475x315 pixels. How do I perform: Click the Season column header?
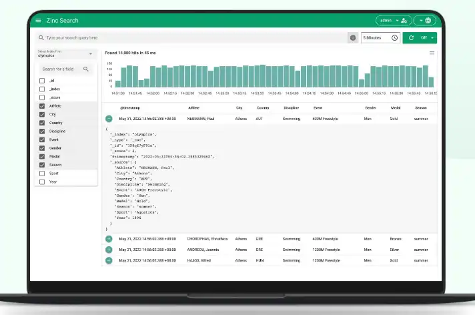(x=421, y=108)
